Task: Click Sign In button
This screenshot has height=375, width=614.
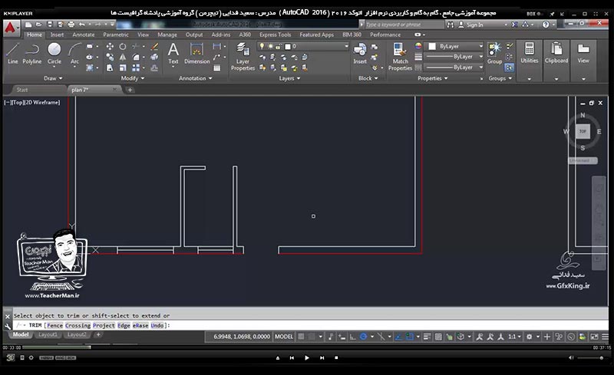Action: click(470, 25)
